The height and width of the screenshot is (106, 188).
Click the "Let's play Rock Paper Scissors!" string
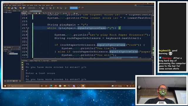click(x=117, y=35)
